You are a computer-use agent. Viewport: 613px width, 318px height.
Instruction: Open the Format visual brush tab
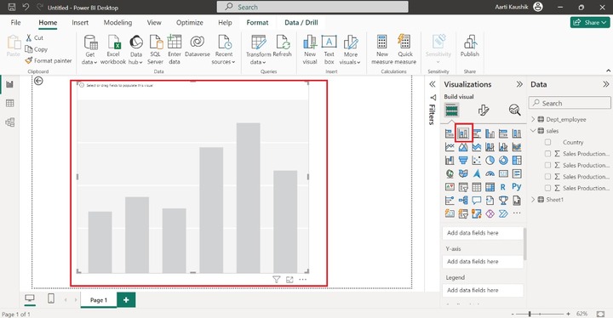[x=484, y=111]
